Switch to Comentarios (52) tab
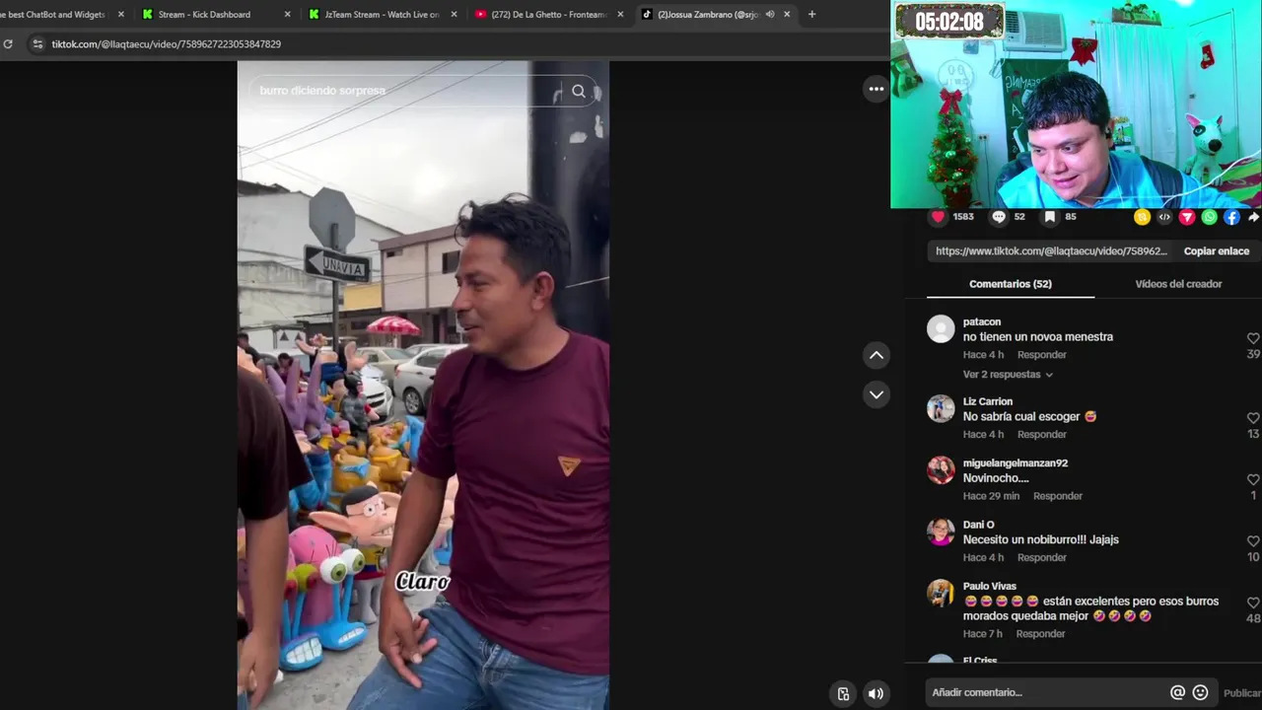This screenshot has width=1262, height=710. 1011,284
